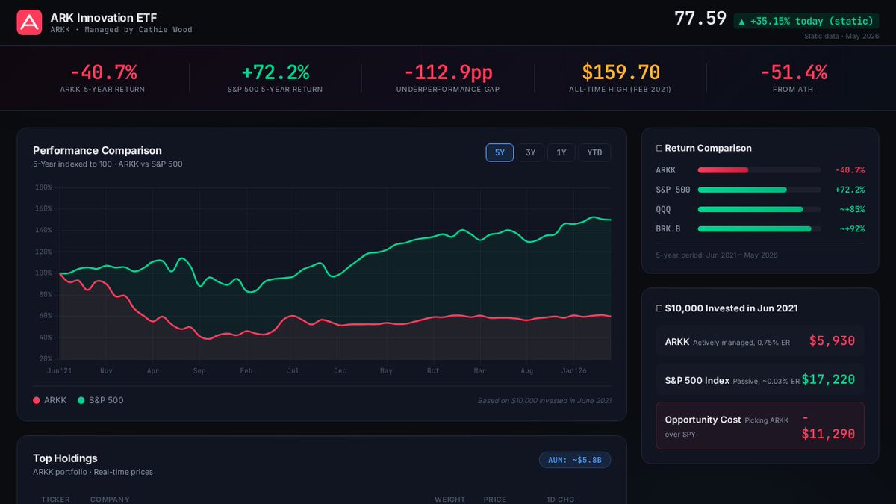Image resolution: width=896 pixels, height=504 pixels.
Task: Click the Static data May 2026 note
Action: click(841, 36)
